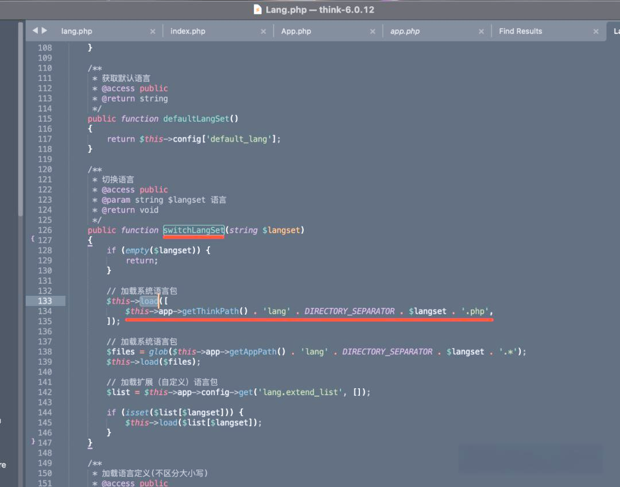Screen dimensions: 620x487
Task: Switch to the lang.php tab
Action: [x=76, y=31]
